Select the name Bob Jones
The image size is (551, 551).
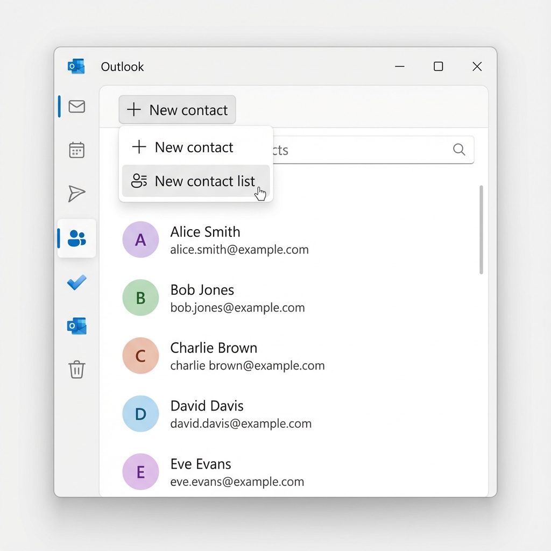coord(202,290)
